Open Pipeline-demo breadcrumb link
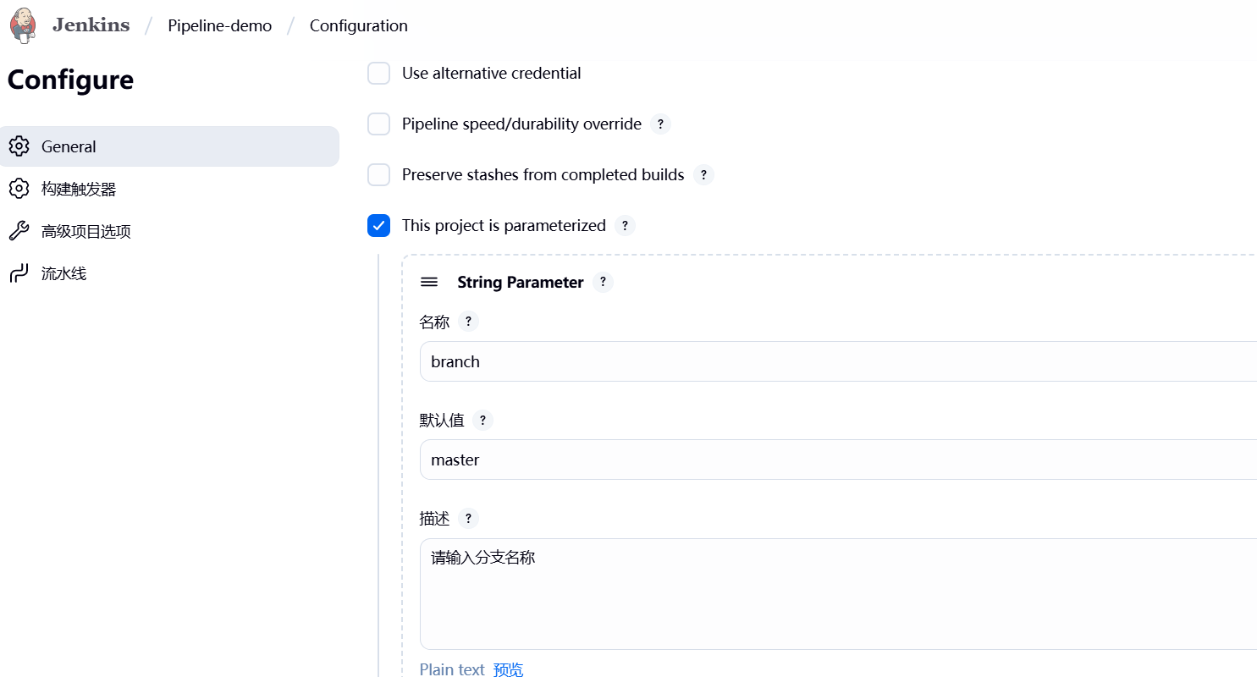The width and height of the screenshot is (1257, 677). point(220,25)
